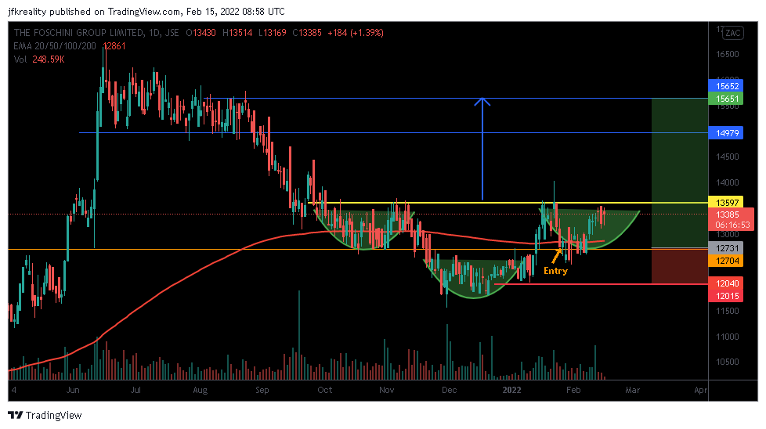Image resolution: width=766 pixels, height=429 pixels.
Task: Click the Sep date axis label
Action: [x=262, y=390]
